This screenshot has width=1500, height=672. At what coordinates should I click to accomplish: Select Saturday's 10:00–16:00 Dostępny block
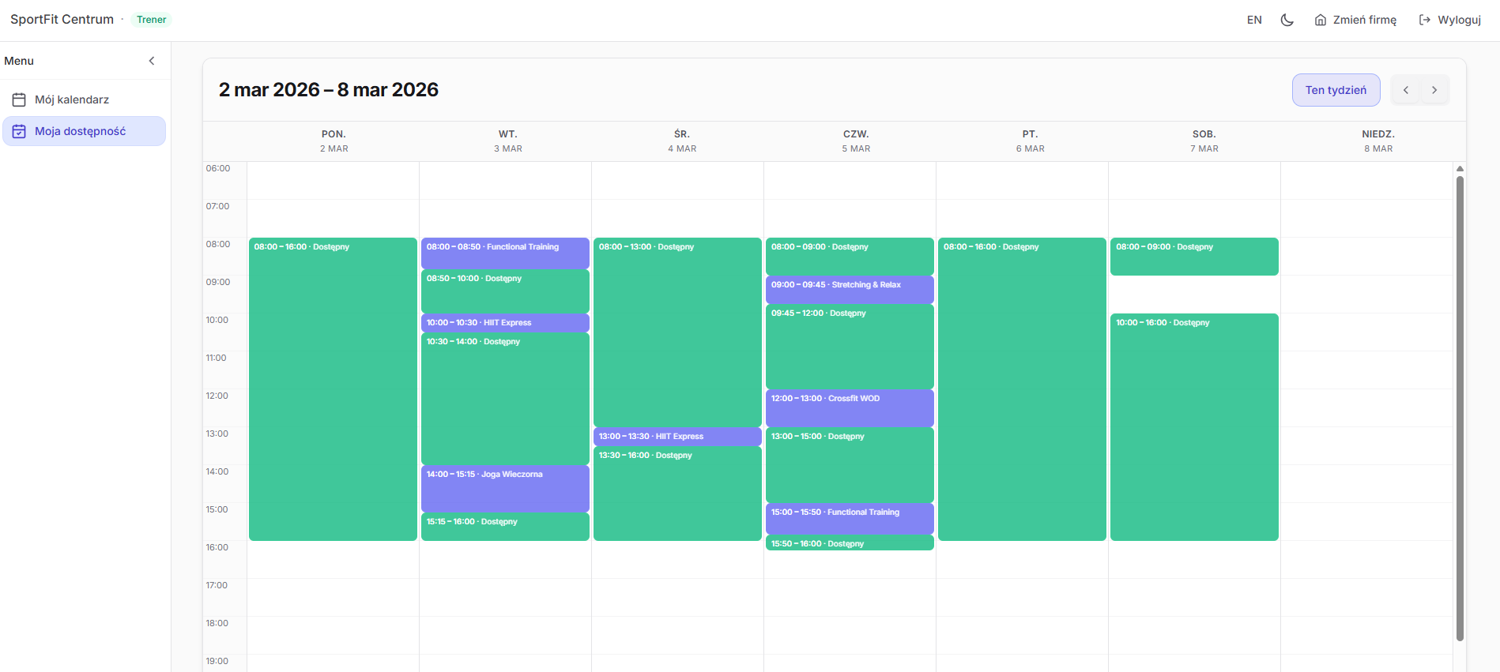tap(1194, 426)
